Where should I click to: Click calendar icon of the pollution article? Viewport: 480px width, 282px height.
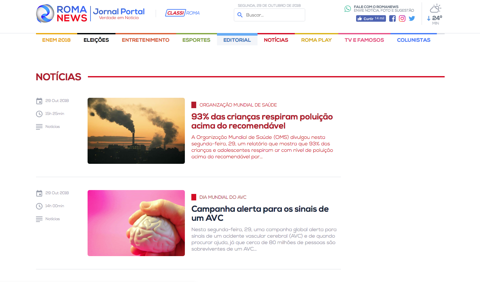coord(39,101)
